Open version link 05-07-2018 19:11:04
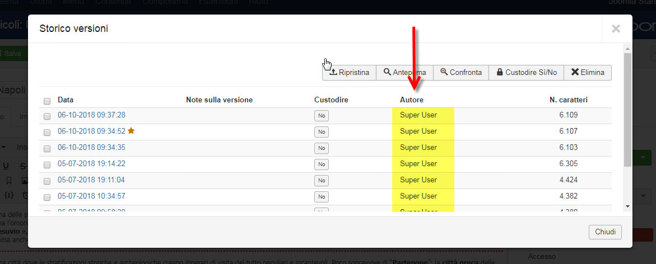 click(x=91, y=180)
